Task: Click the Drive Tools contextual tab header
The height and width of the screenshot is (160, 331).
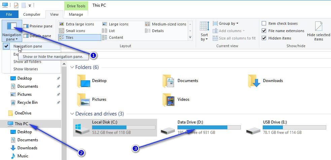Action: click(76, 6)
